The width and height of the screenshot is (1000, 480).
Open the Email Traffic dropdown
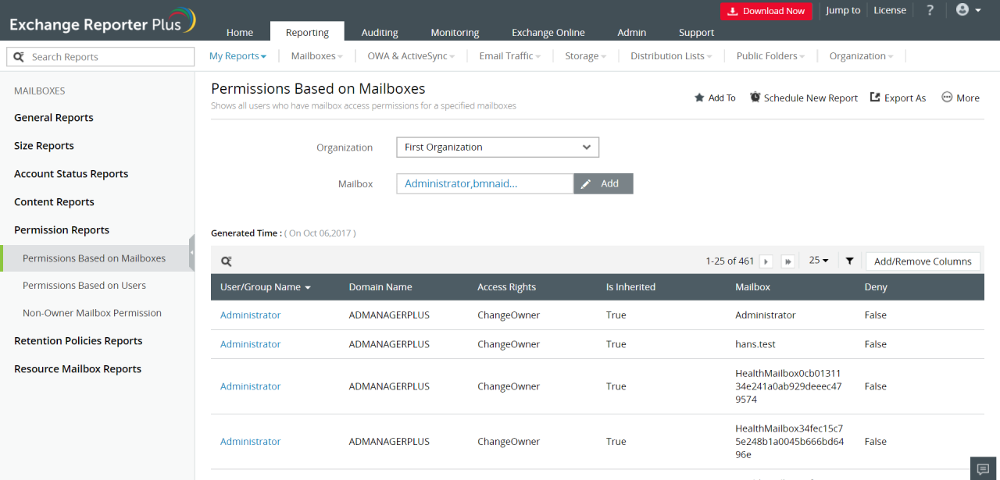pyautogui.click(x=510, y=56)
